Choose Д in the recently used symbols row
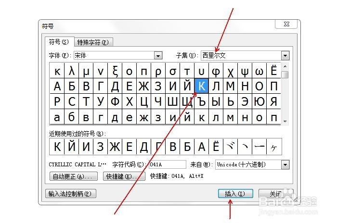Image resolution: width=337 pixels, height=224 pixels. pyautogui.click(x=144, y=147)
